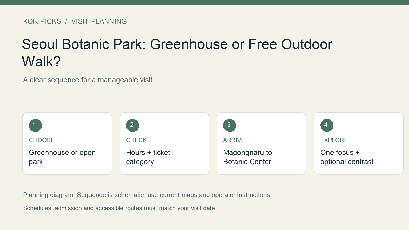Screen dimensions: 409x230
Task: Click the 'Greenhouse or open park' text
Action: point(62,157)
